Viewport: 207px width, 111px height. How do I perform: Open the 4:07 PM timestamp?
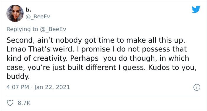(x=18, y=87)
